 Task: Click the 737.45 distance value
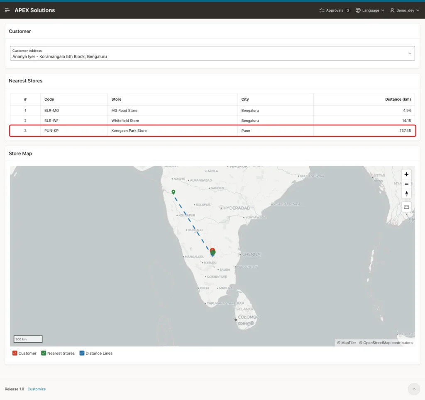pos(405,131)
